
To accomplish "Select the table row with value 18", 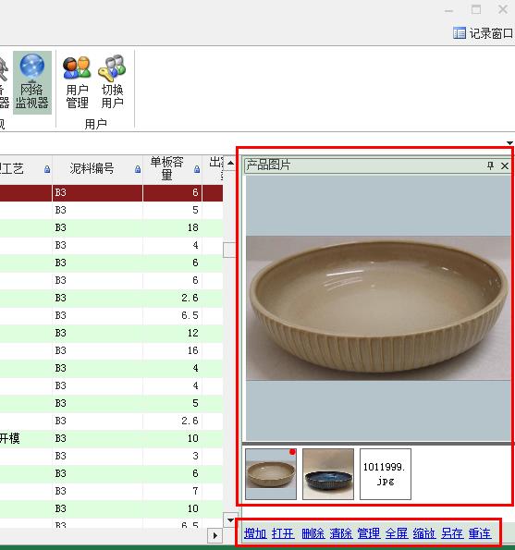I will tap(111, 227).
